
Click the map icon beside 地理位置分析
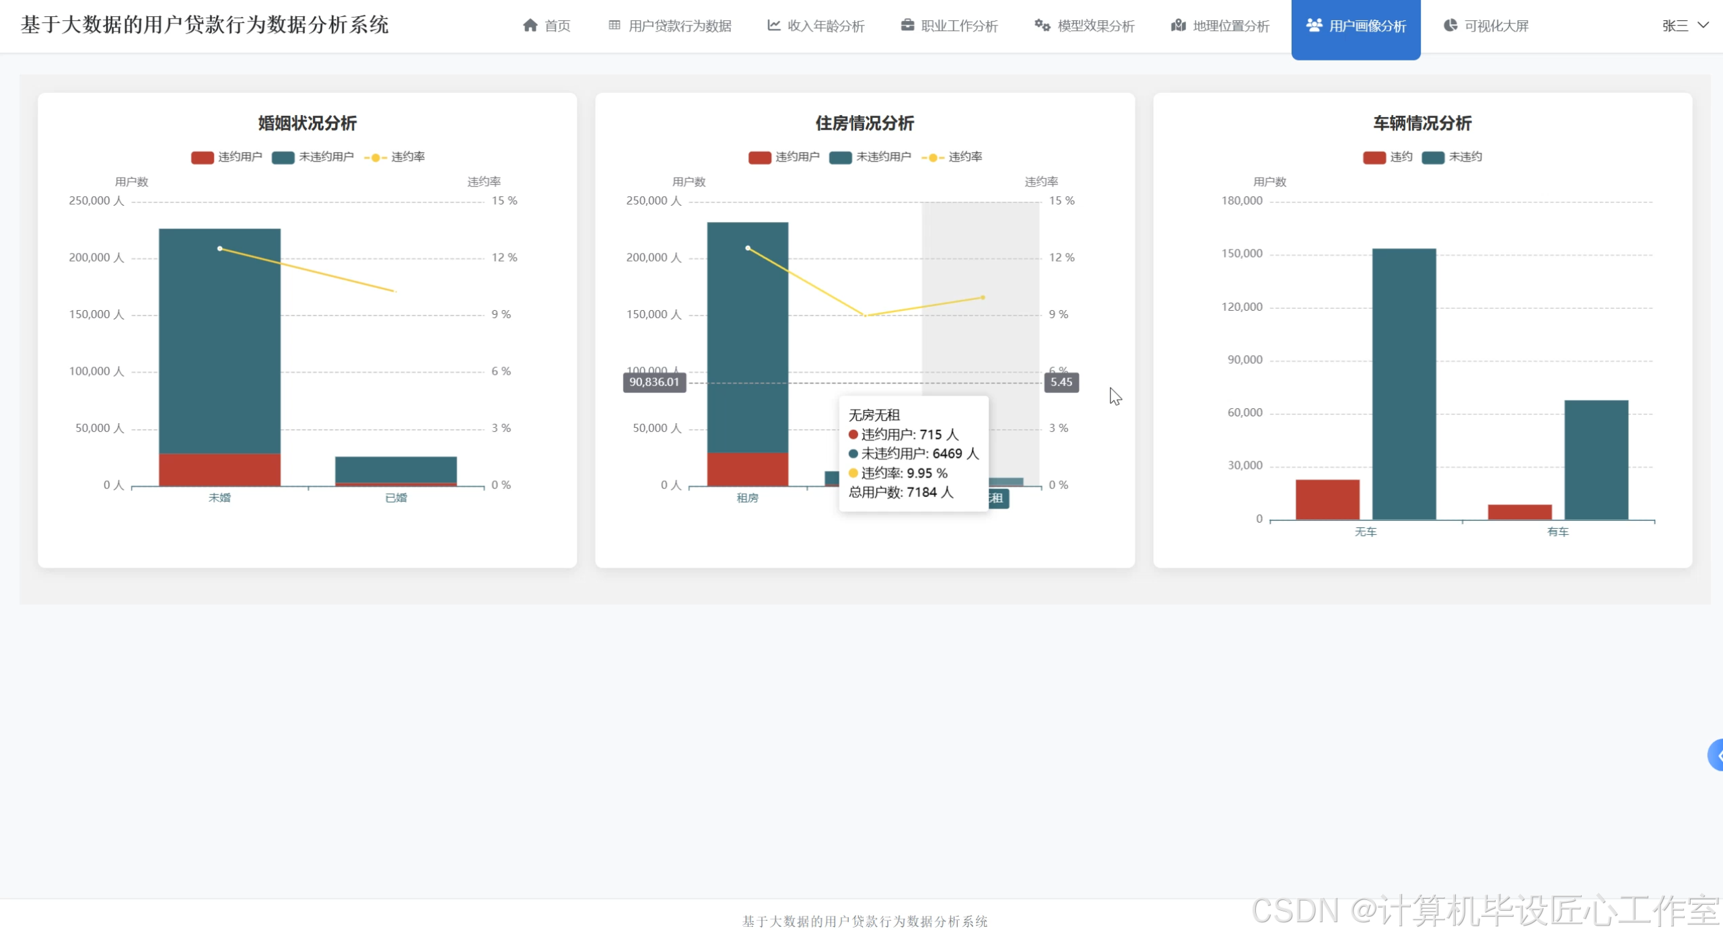tap(1178, 26)
